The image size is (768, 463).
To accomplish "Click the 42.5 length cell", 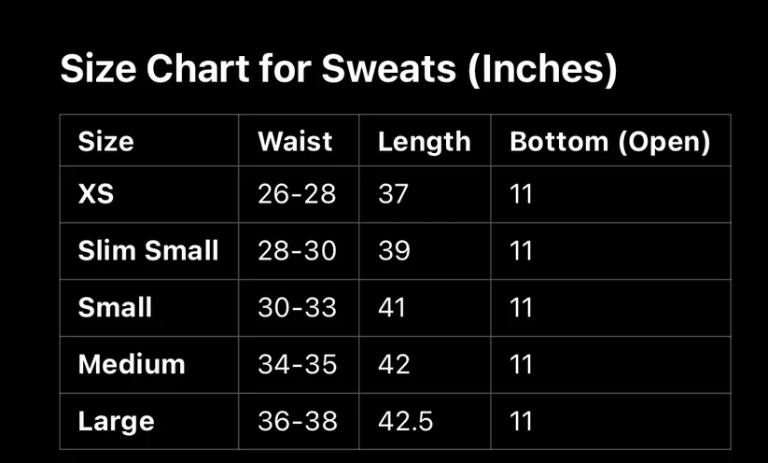I will pos(405,420).
